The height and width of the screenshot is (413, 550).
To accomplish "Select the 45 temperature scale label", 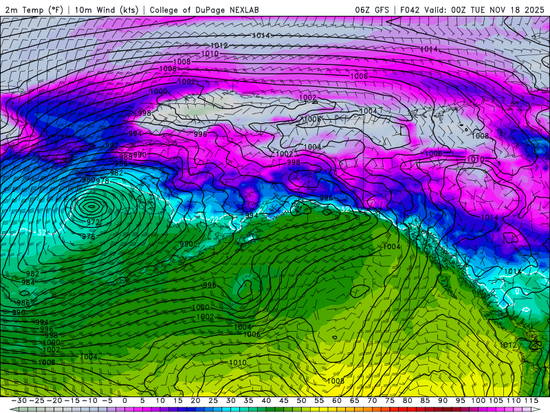I will pos(283,401).
